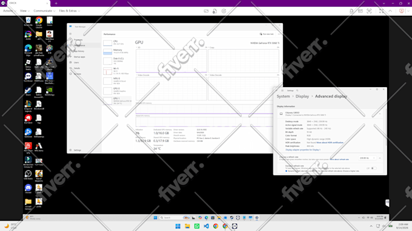This screenshot has height=231, width=412.
Task: Open TeamViewer icon on the local taskbar
Action: (234, 226)
